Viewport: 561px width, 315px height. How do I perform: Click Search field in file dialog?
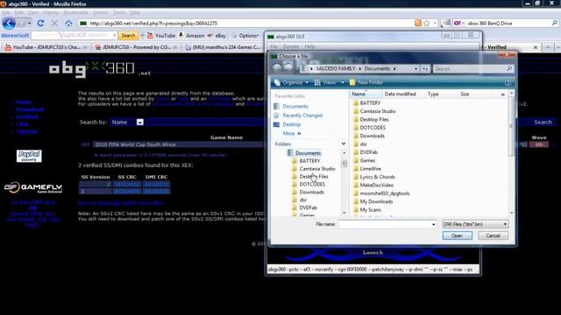pyautogui.click(x=473, y=68)
